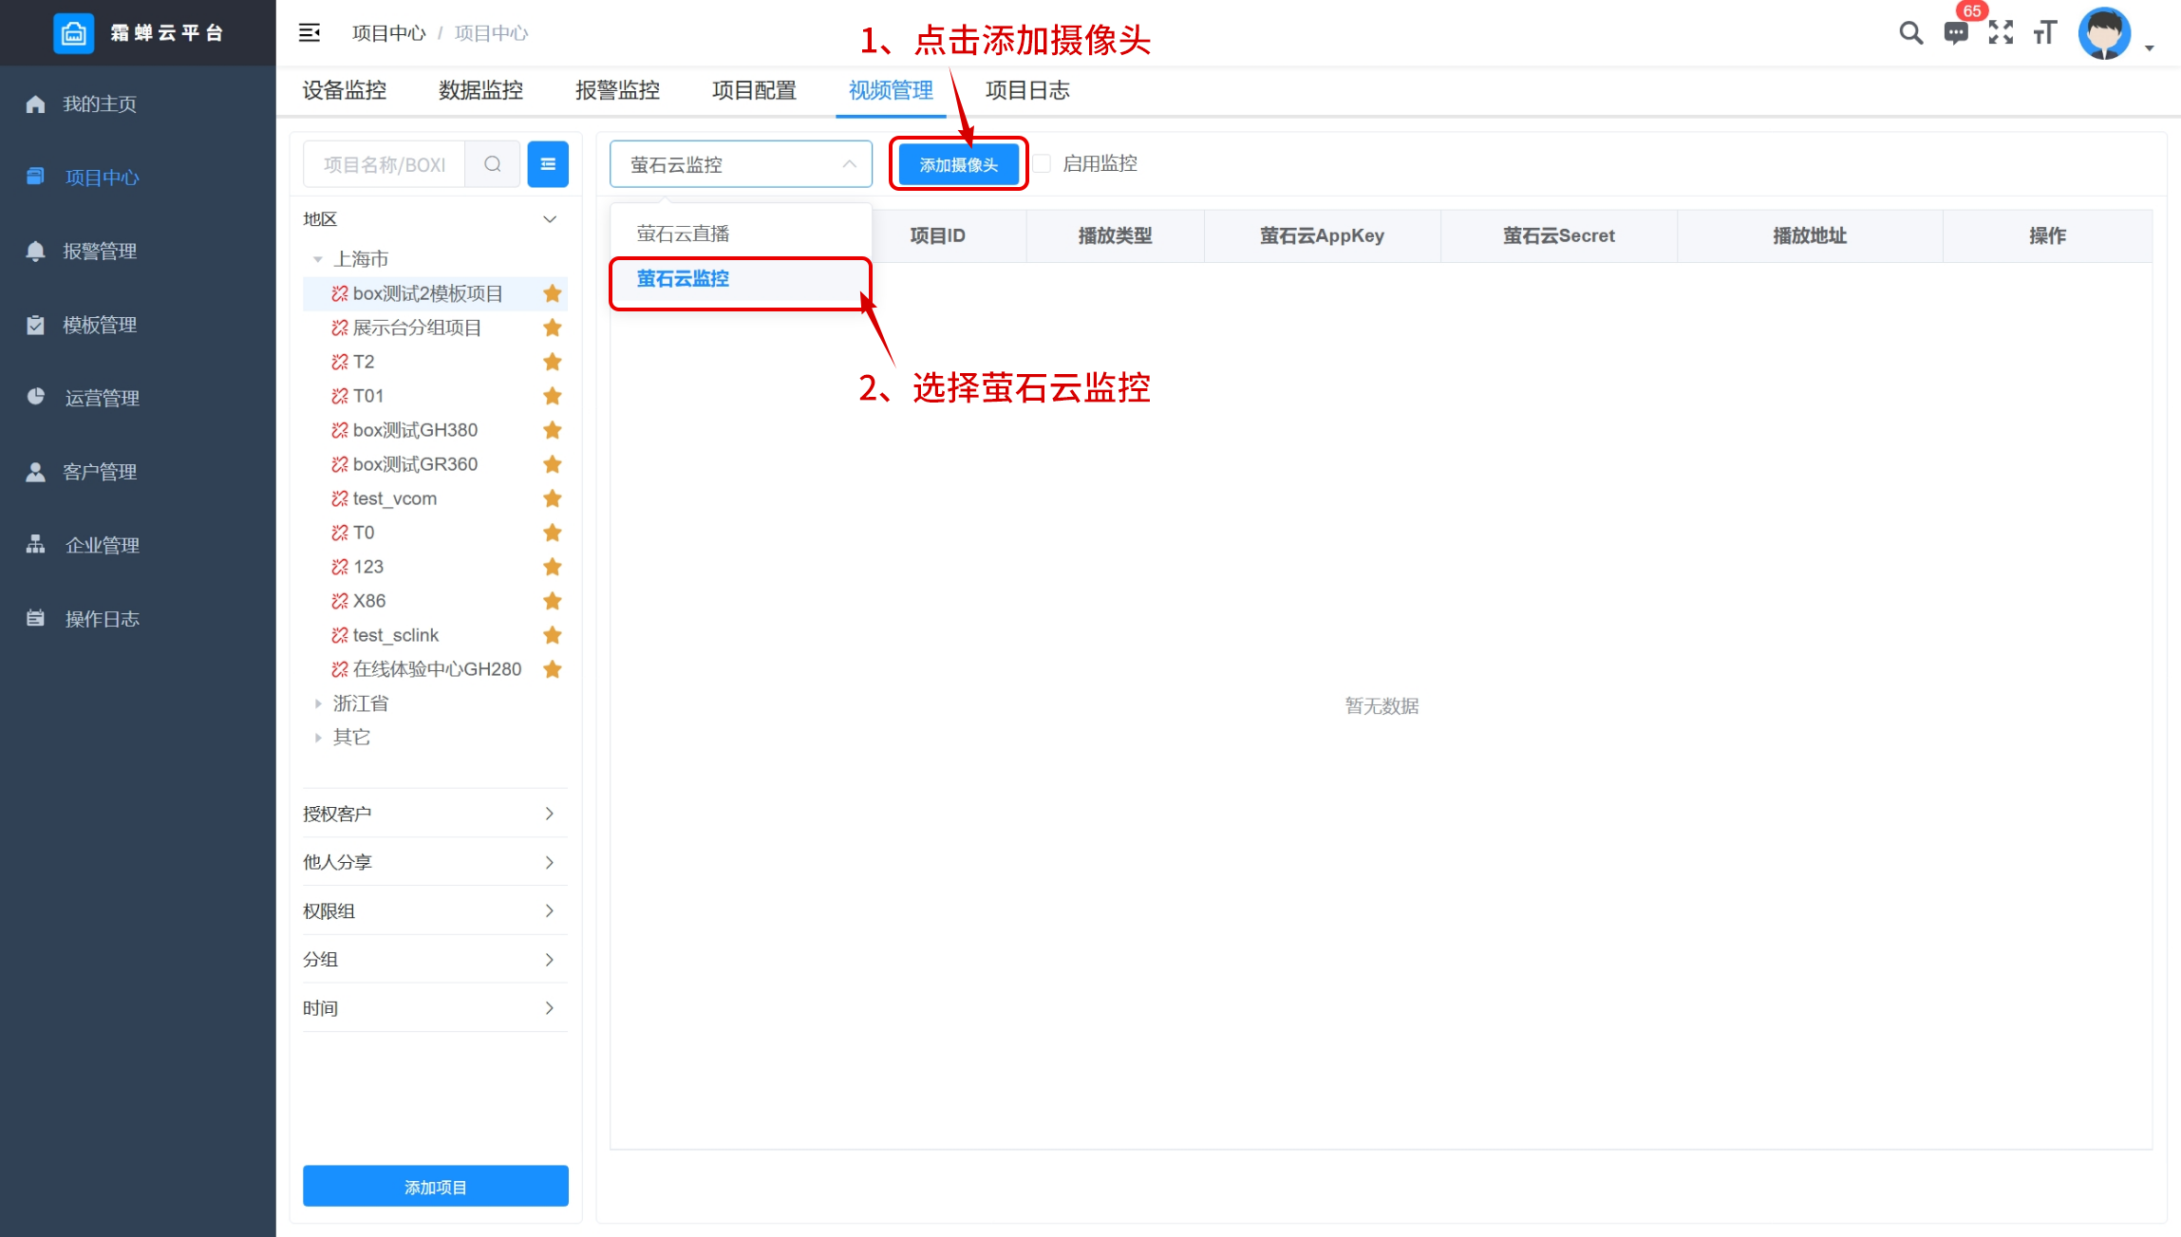Toggle the favorite star for X86
This screenshot has width=2181, height=1237.
tap(553, 601)
